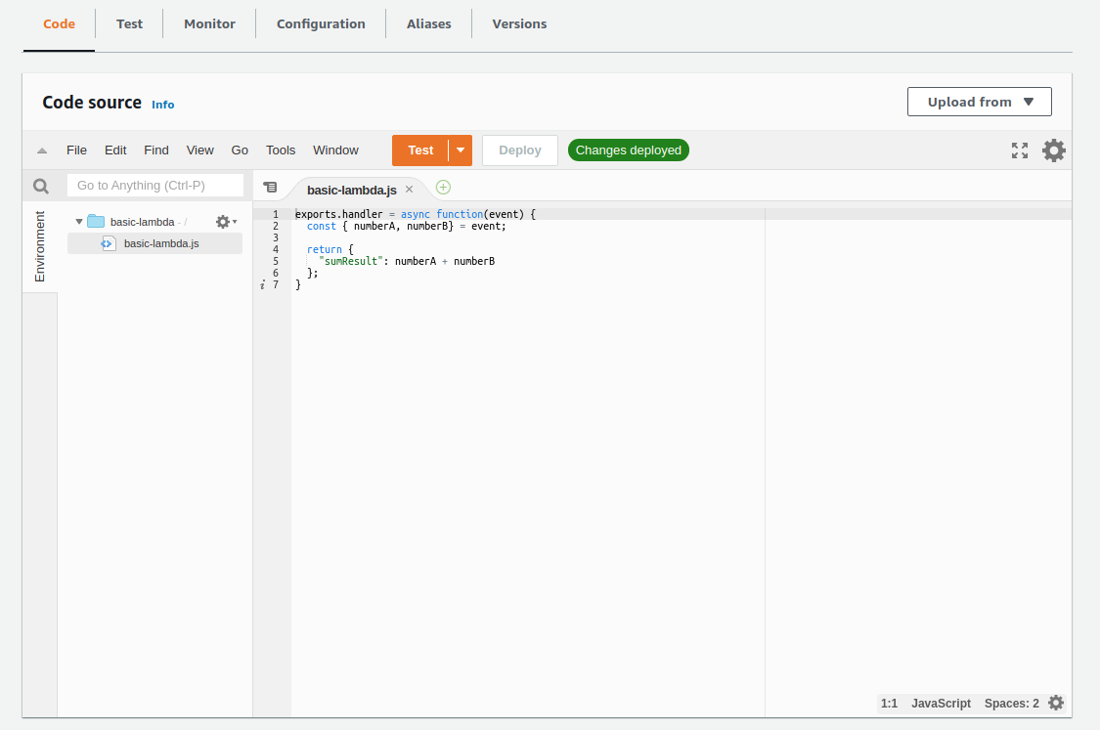Screen dimensions: 1100x730
Task: Open editor preferences gear icon
Action: pyautogui.click(x=1053, y=150)
